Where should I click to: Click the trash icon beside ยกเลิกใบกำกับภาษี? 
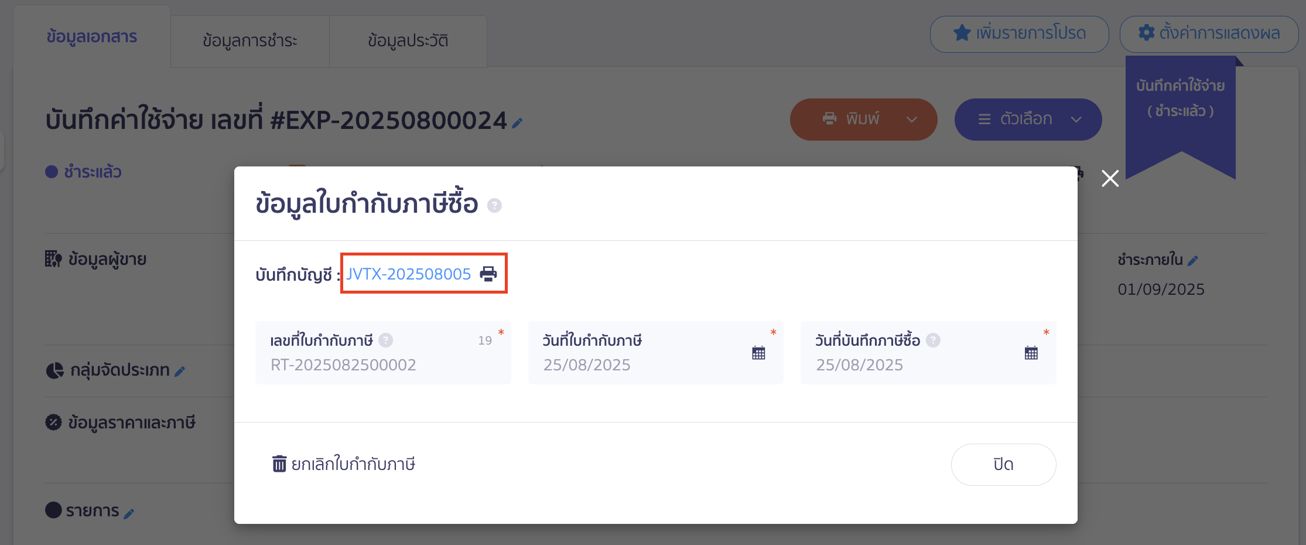[279, 464]
